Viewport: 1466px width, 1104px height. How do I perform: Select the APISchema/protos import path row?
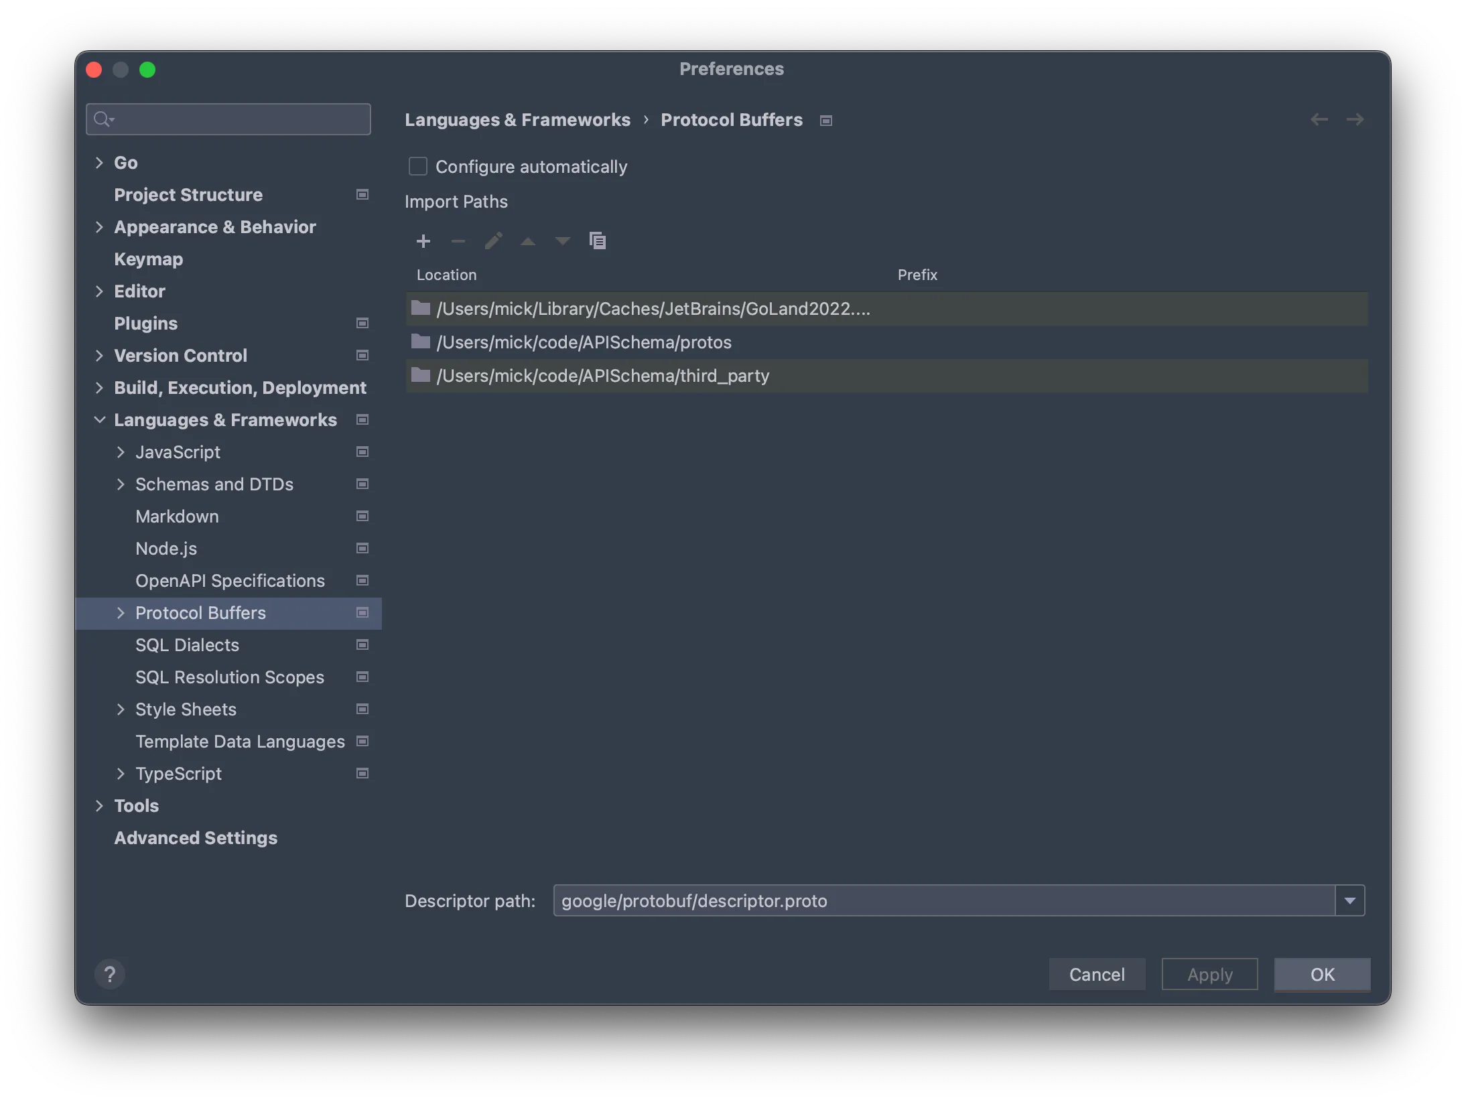point(584,342)
